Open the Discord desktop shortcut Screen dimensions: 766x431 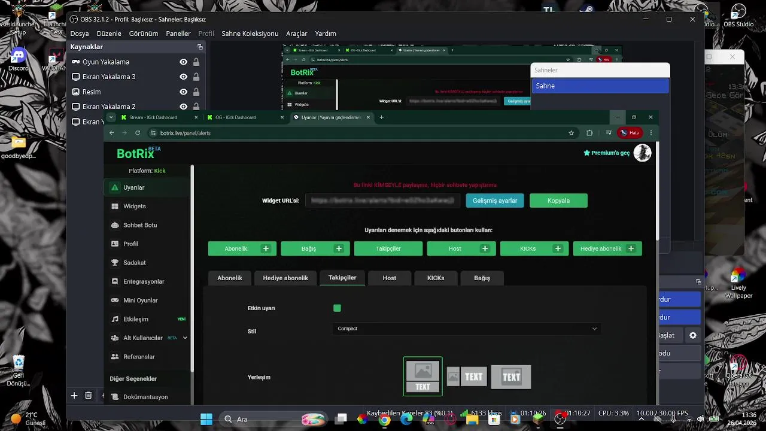point(18,60)
